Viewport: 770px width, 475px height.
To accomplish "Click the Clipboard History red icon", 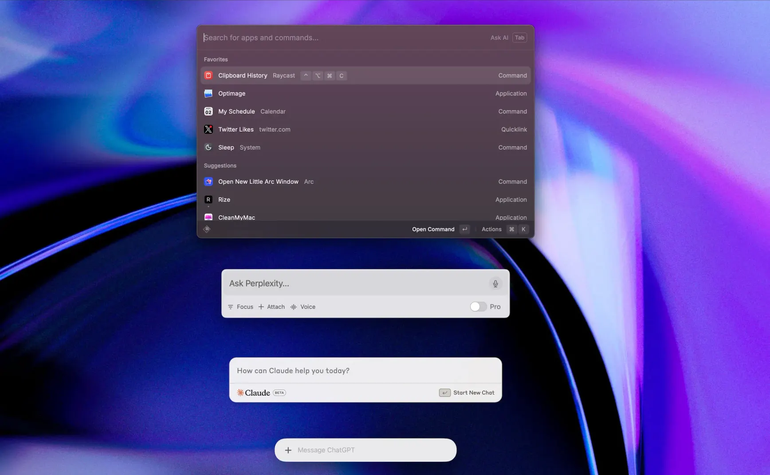I will [208, 75].
